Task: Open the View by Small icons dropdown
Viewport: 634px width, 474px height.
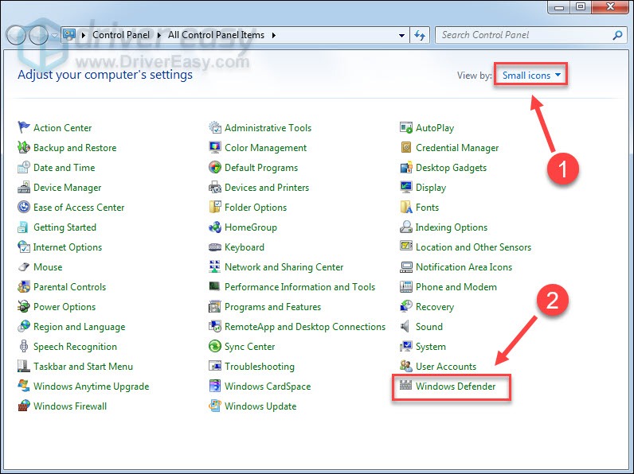Action: 531,75
